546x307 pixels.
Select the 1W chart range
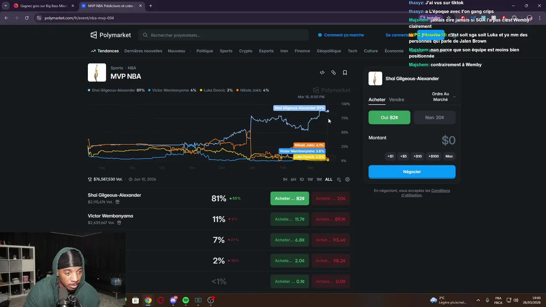tap(310, 180)
